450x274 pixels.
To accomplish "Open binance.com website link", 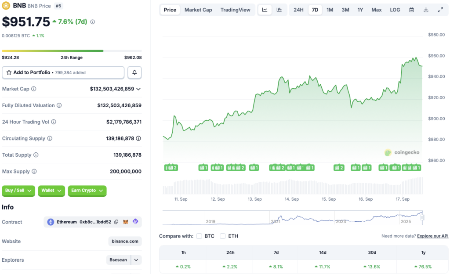I will pos(125,242).
